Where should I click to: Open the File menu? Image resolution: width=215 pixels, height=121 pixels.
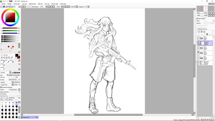3,4
